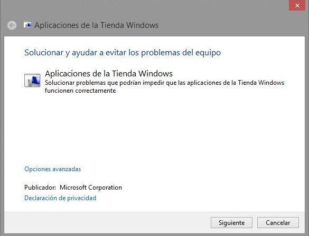Open Opciones avanzadas
Image resolution: width=309 pixels, height=236 pixels.
coord(53,169)
